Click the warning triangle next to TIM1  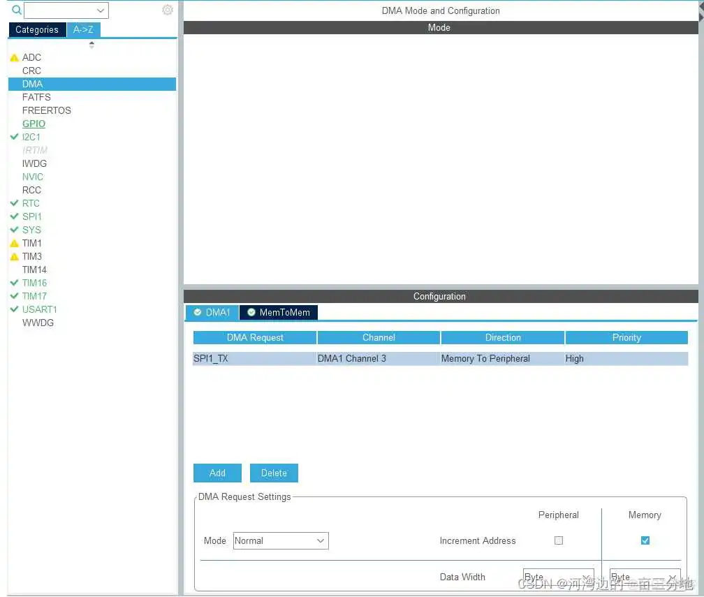(x=14, y=243)
